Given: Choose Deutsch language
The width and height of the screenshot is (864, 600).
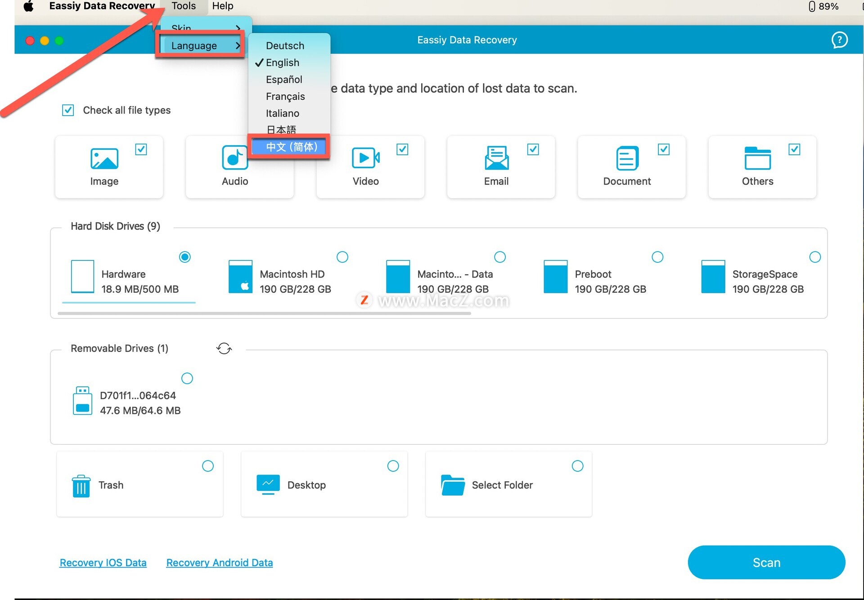Looking at the screenshot, I should 289,45.
